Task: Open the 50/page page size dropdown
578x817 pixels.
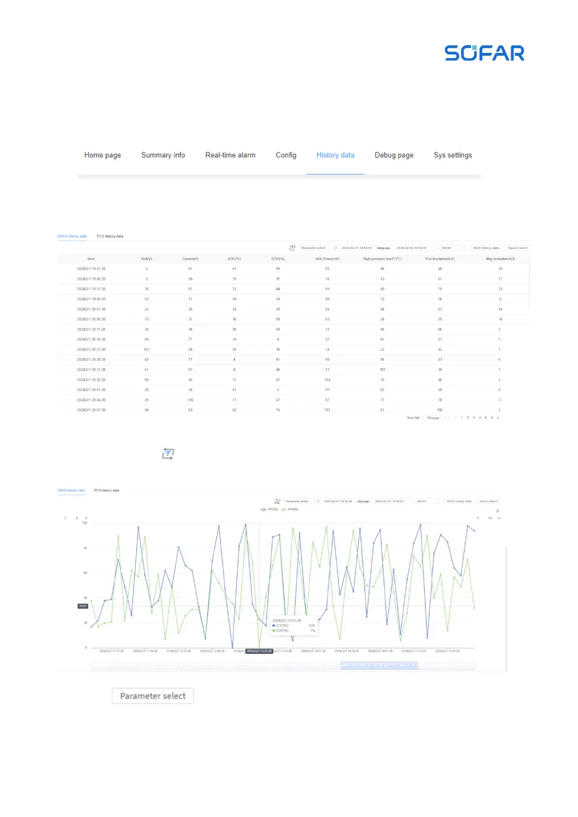Action: 436,418
